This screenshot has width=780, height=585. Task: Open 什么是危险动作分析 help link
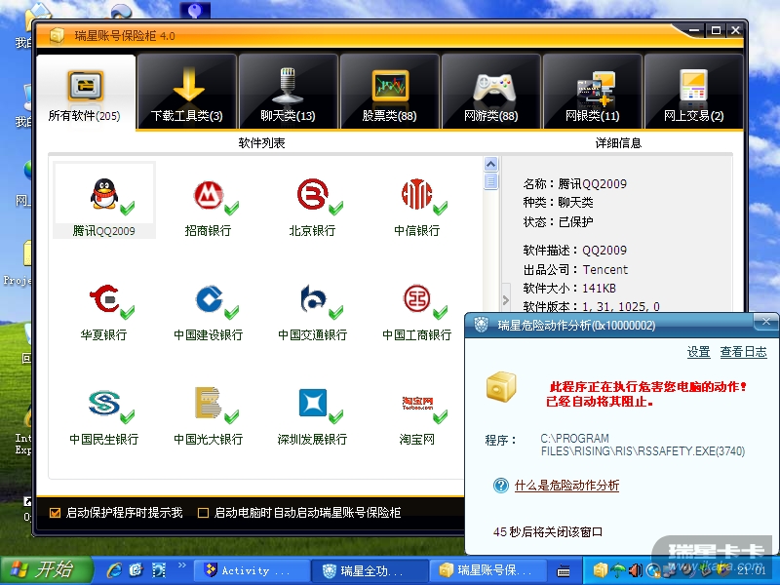tap(566, 486)
